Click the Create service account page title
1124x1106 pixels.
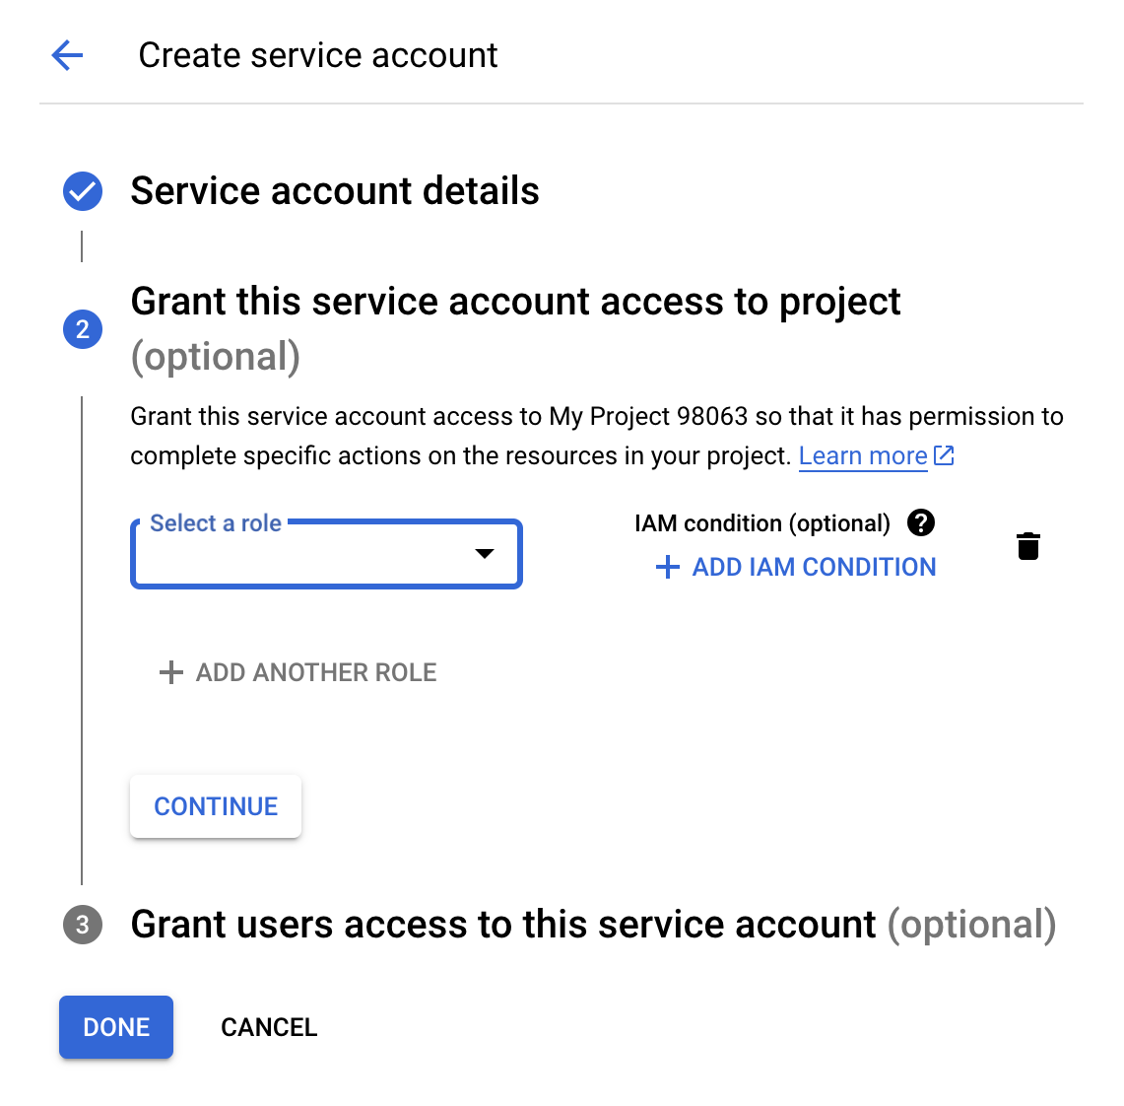318,55
